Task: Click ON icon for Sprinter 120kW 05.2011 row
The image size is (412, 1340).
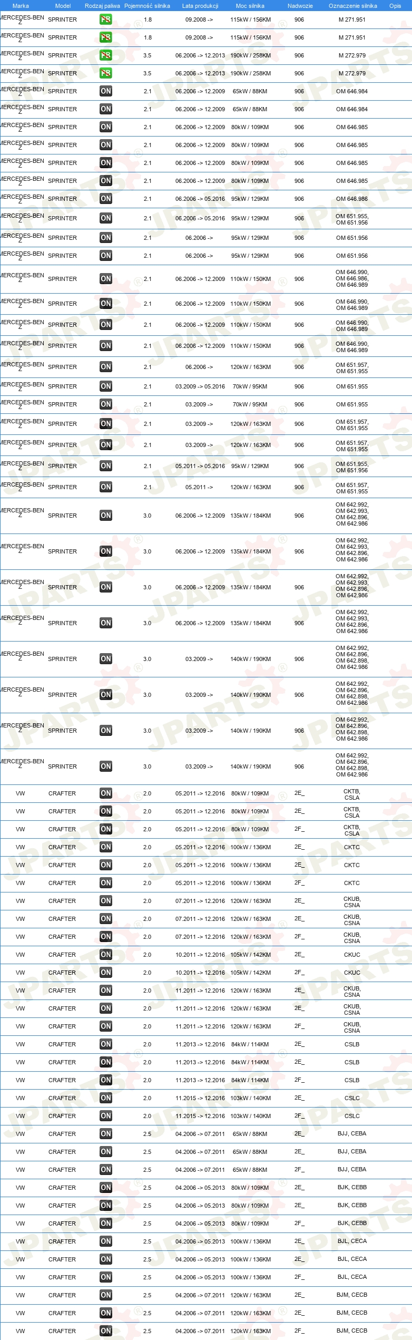Action: 105,487
